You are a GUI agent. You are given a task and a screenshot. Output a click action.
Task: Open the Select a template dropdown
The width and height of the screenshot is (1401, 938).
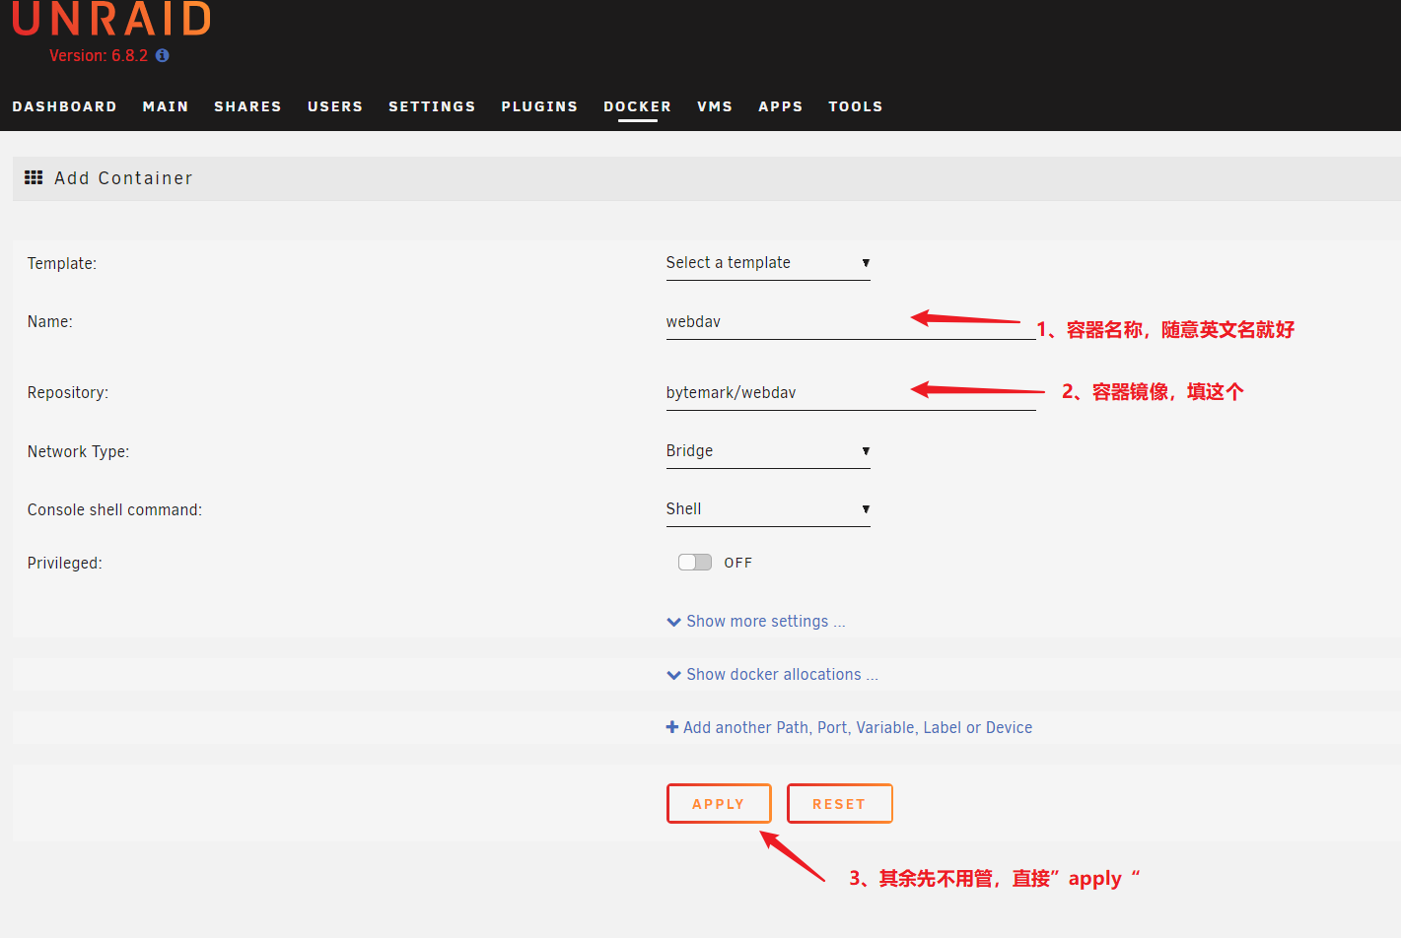[x=768, y=263]
